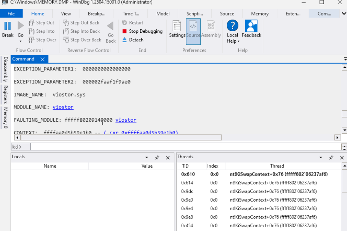Open the Threads panel options dropdown
The width and height of the screenshot is (347, 231).
(321, 158)
